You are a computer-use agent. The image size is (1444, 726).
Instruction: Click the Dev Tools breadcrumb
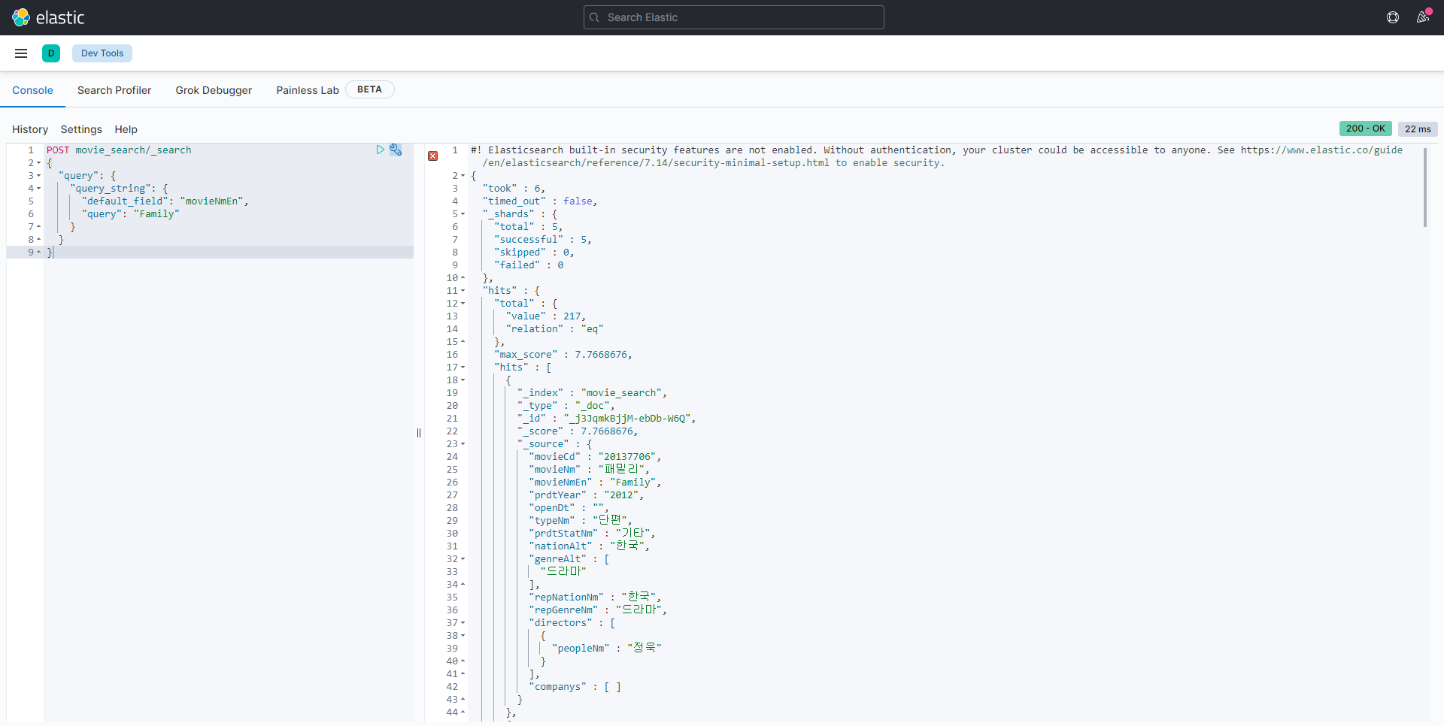tap(102, 53)
